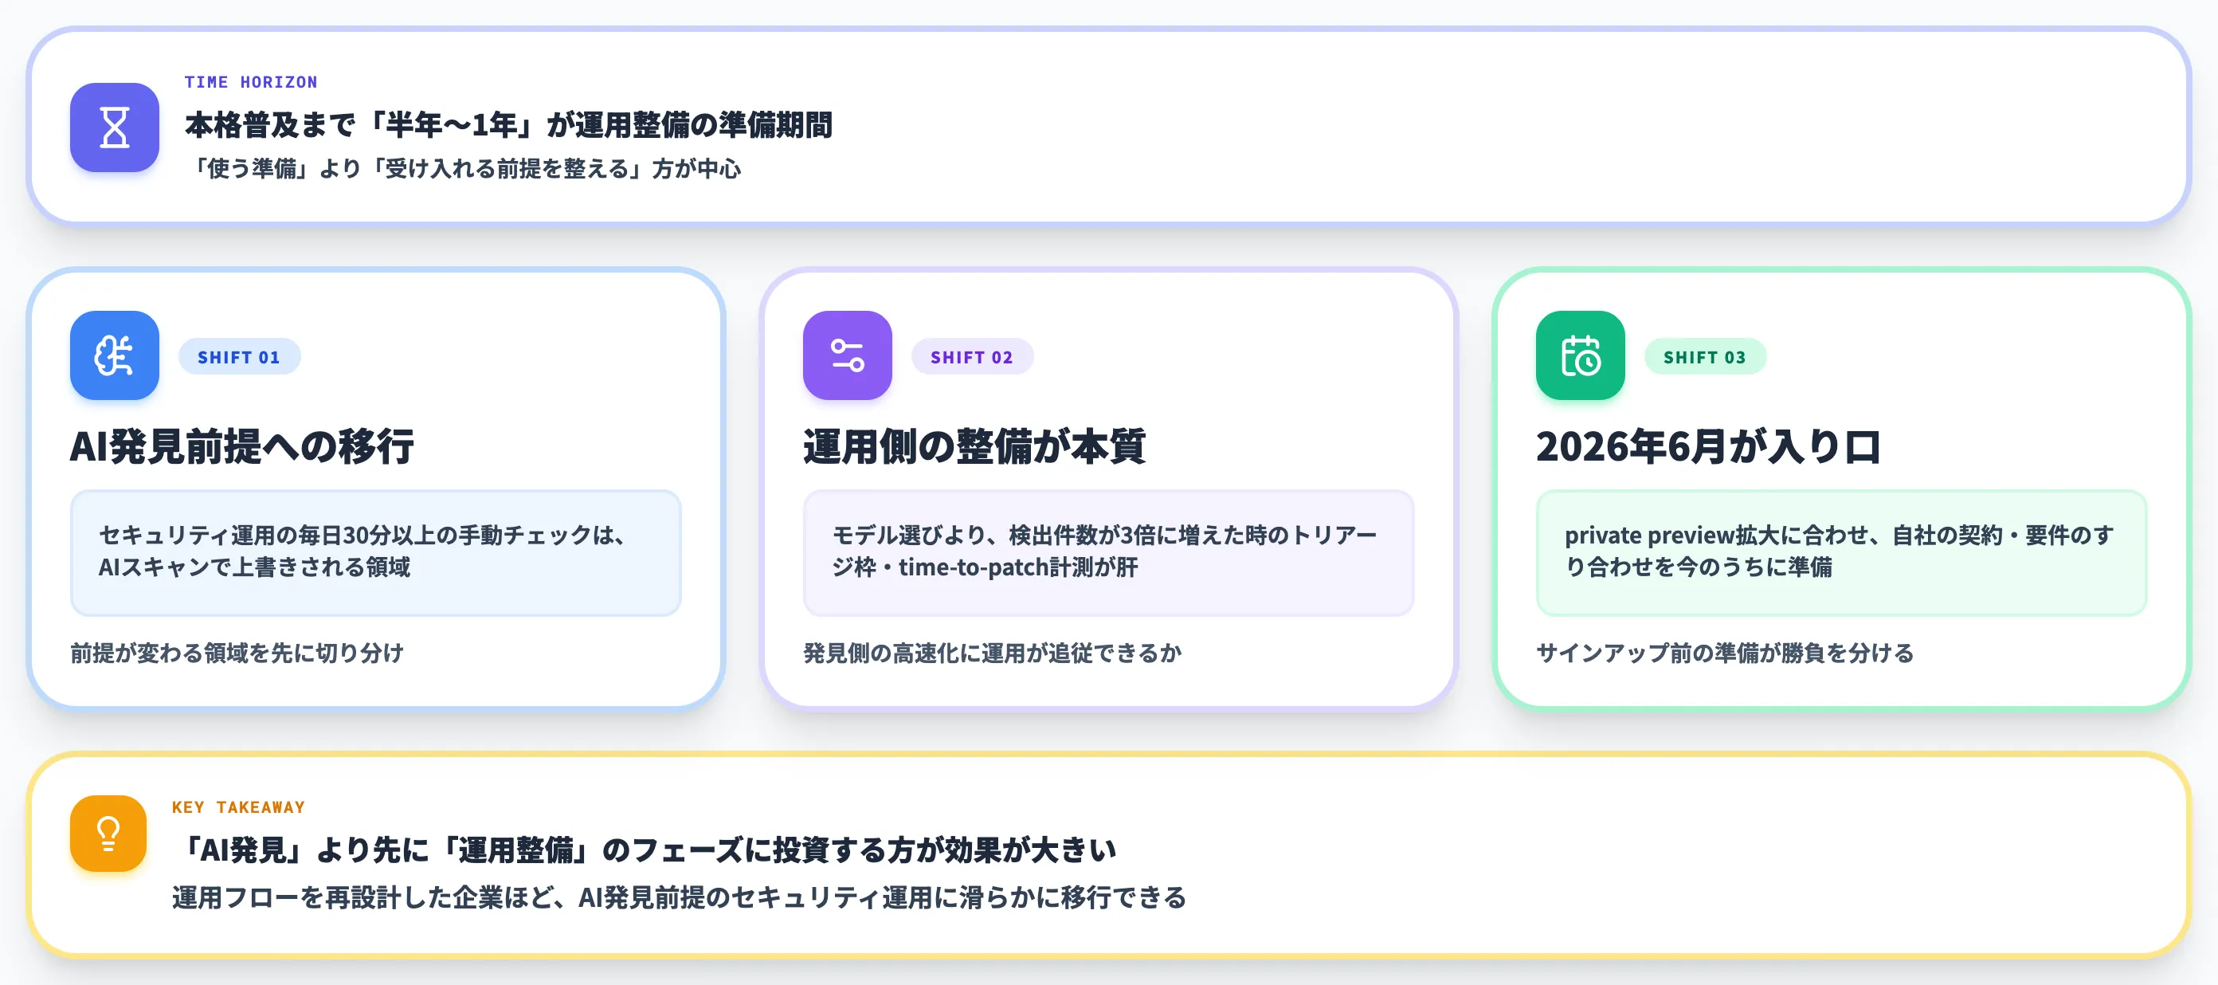Click the heading "AI発見前提への移行"
This screenshot has width=2218, height=985.
pyautogui.click(x=242, y=447)
